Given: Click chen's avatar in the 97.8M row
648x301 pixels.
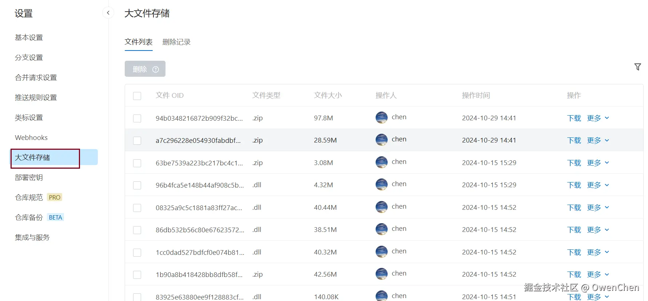Looking at the screenshot, I should point(381,117).
